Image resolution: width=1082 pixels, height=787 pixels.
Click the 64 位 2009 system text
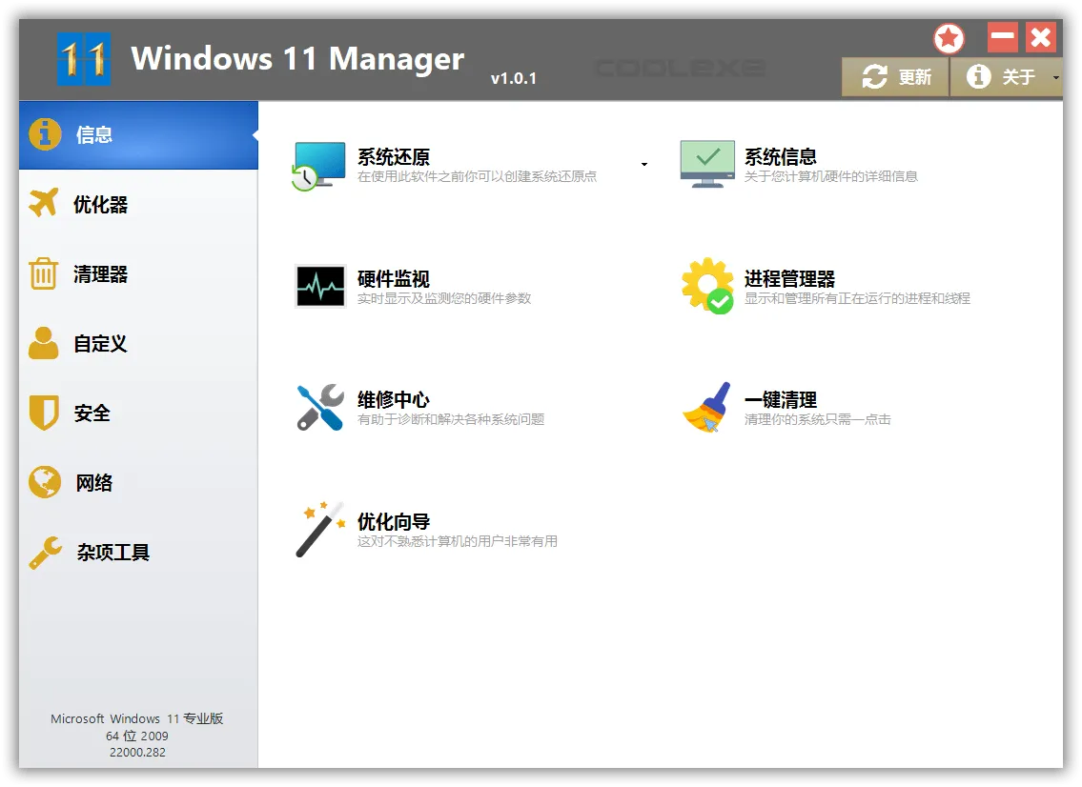coord(136,736)
